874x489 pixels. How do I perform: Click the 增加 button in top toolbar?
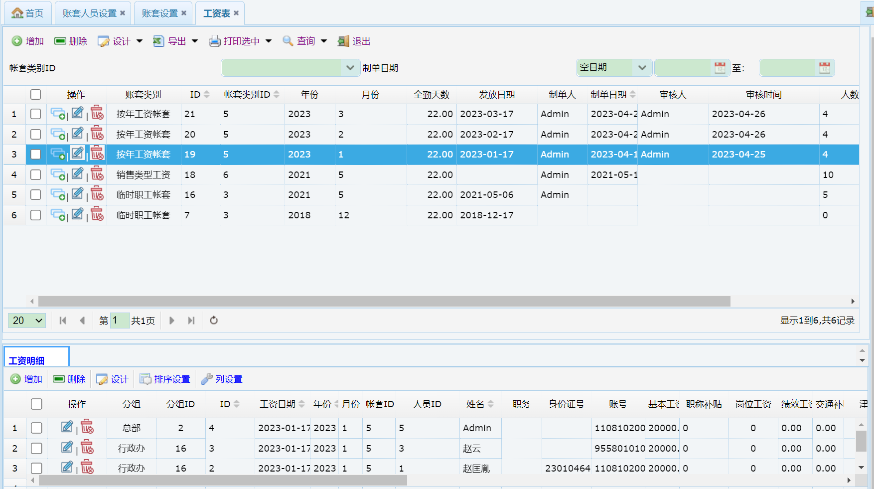[28, 41]
